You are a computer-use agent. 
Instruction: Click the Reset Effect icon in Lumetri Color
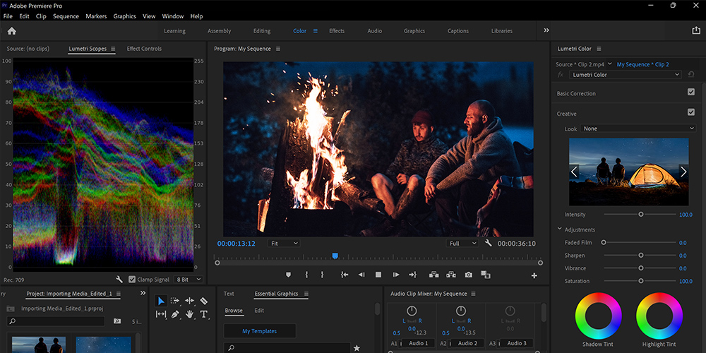pos(691,75)
